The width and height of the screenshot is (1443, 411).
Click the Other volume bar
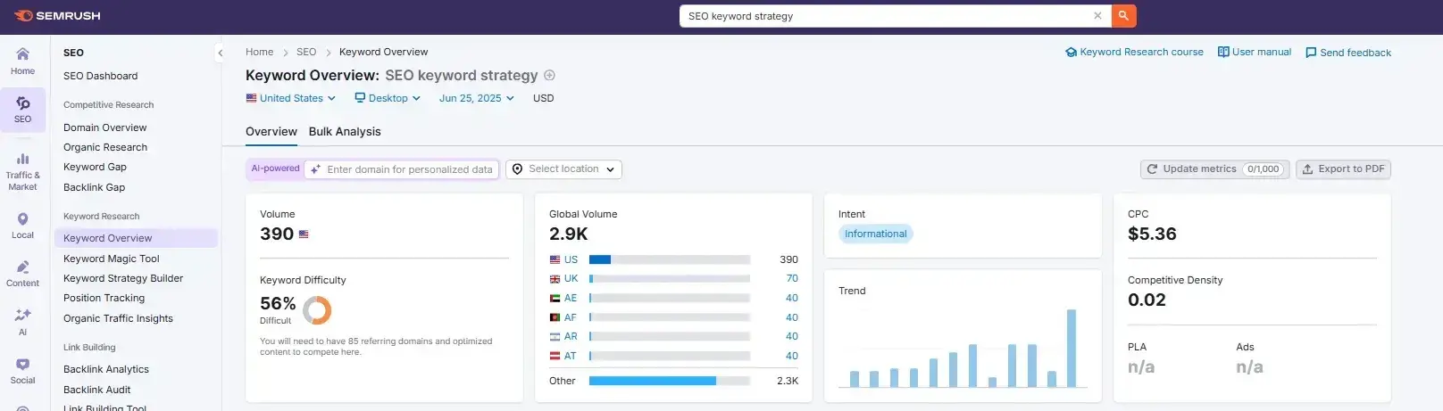pos(670,381)
